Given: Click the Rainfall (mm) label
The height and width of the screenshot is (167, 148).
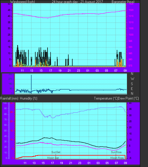Looking at the screenshot, I should [x=9, y=98].
